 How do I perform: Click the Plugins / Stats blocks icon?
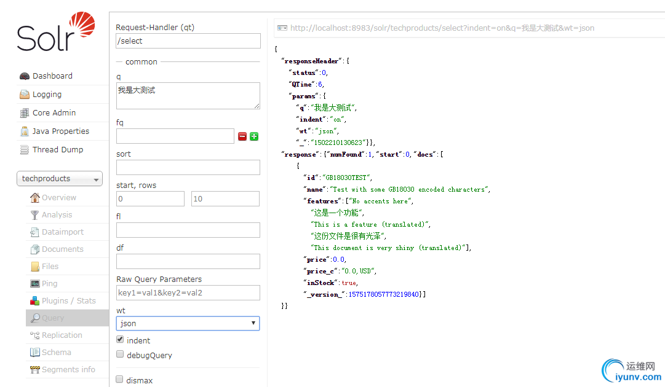(x=35, y=300)
